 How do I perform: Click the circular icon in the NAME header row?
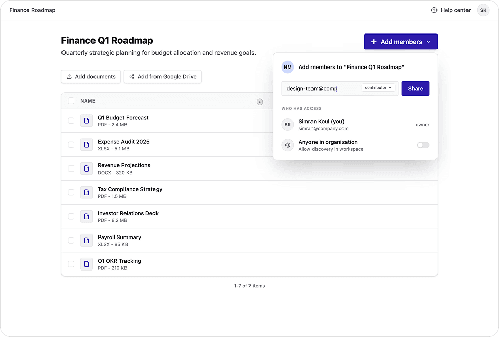(260, 102)
